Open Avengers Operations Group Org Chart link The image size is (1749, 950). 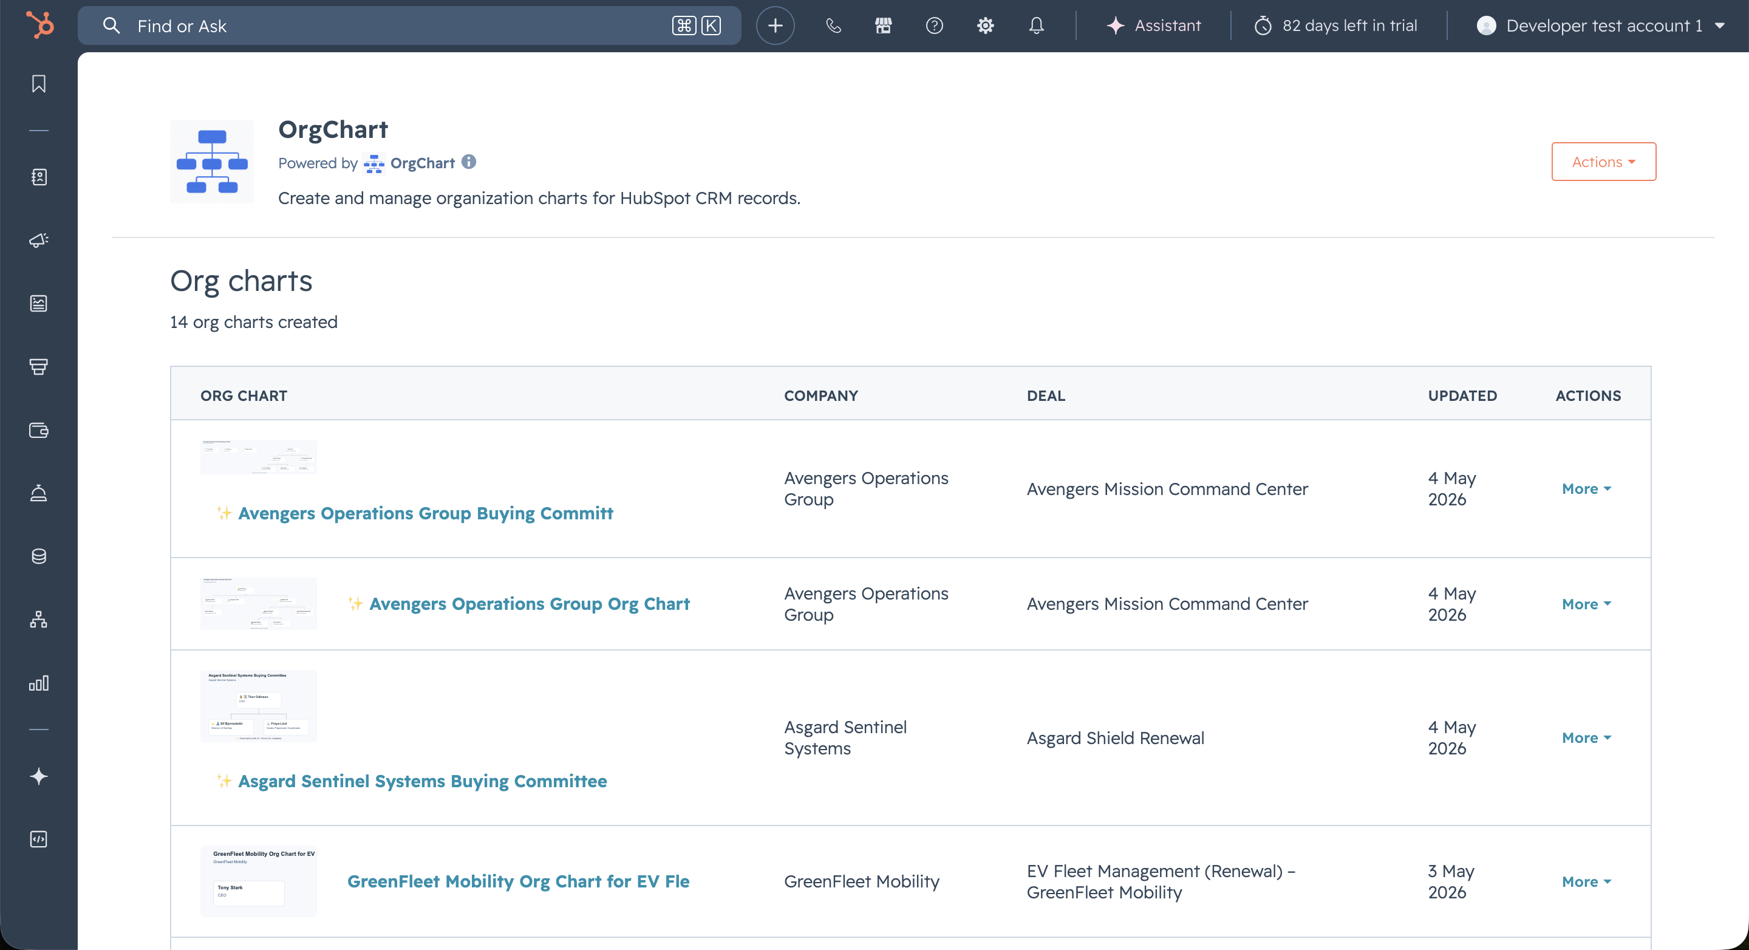pos(530,604)
